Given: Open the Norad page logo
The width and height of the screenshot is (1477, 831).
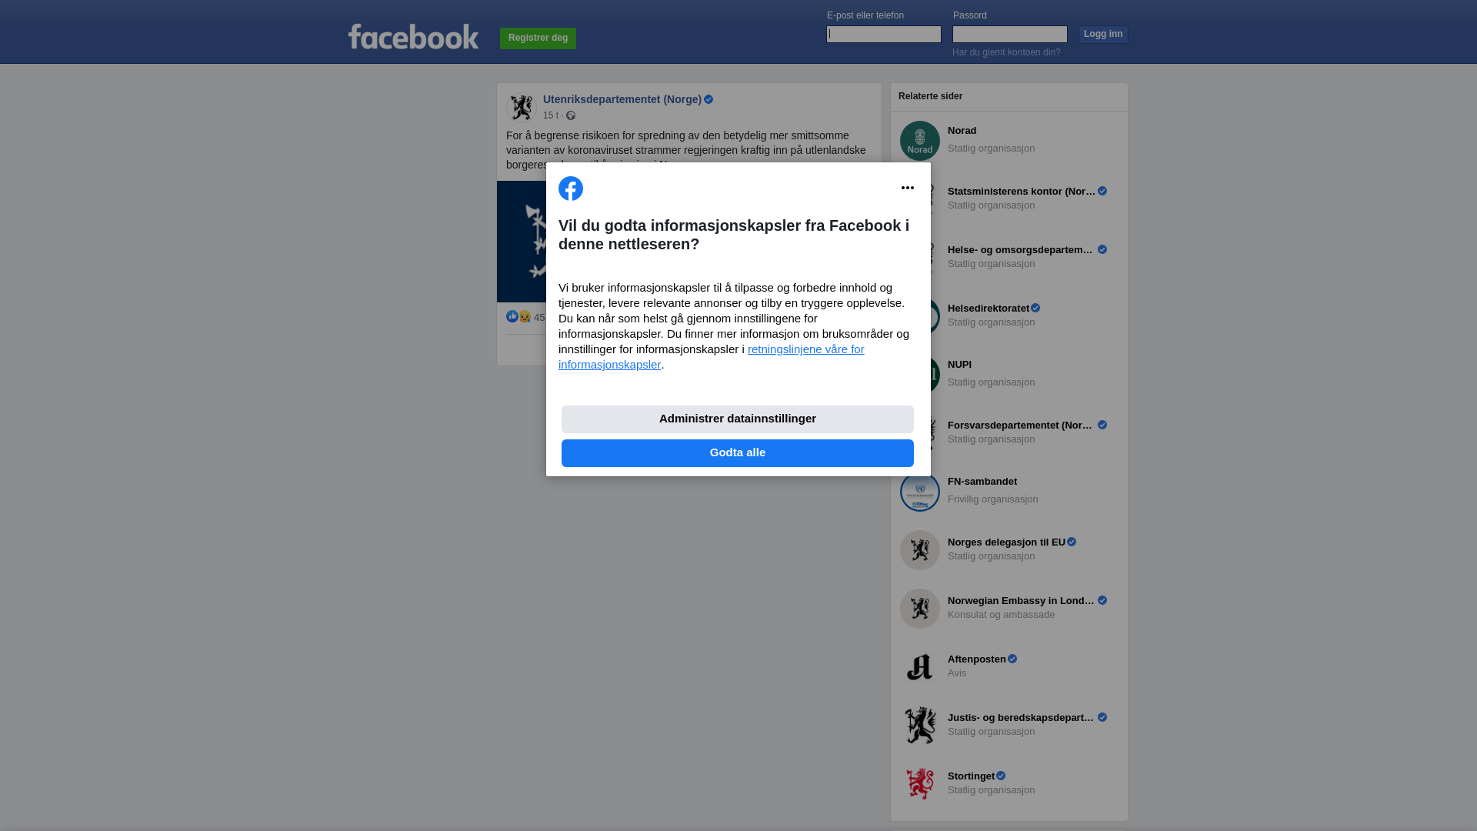Looking at the screenshot, I should tap(920, 141).
